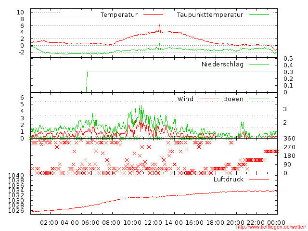Click the 16:00 time axis label

[x=194, y=223]
